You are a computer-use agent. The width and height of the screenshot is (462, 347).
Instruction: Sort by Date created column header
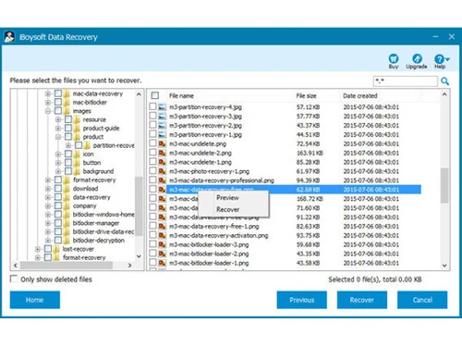coord(360,96)
